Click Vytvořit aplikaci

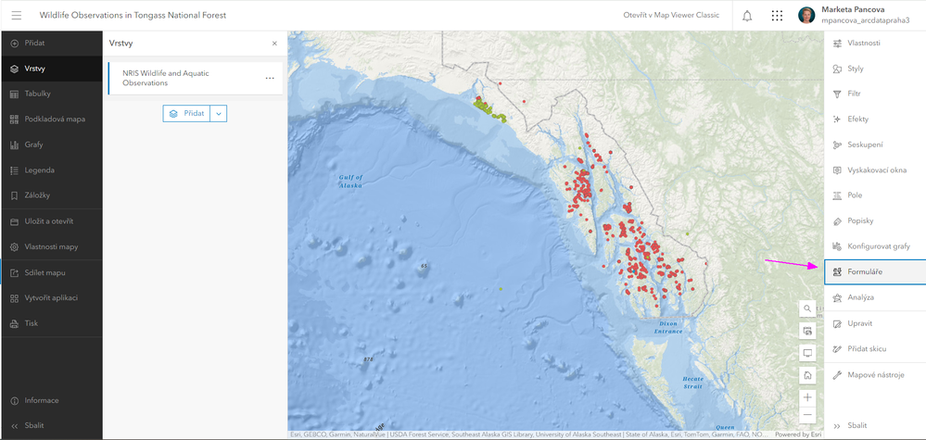pyautogui.click(x=51, y=298)
